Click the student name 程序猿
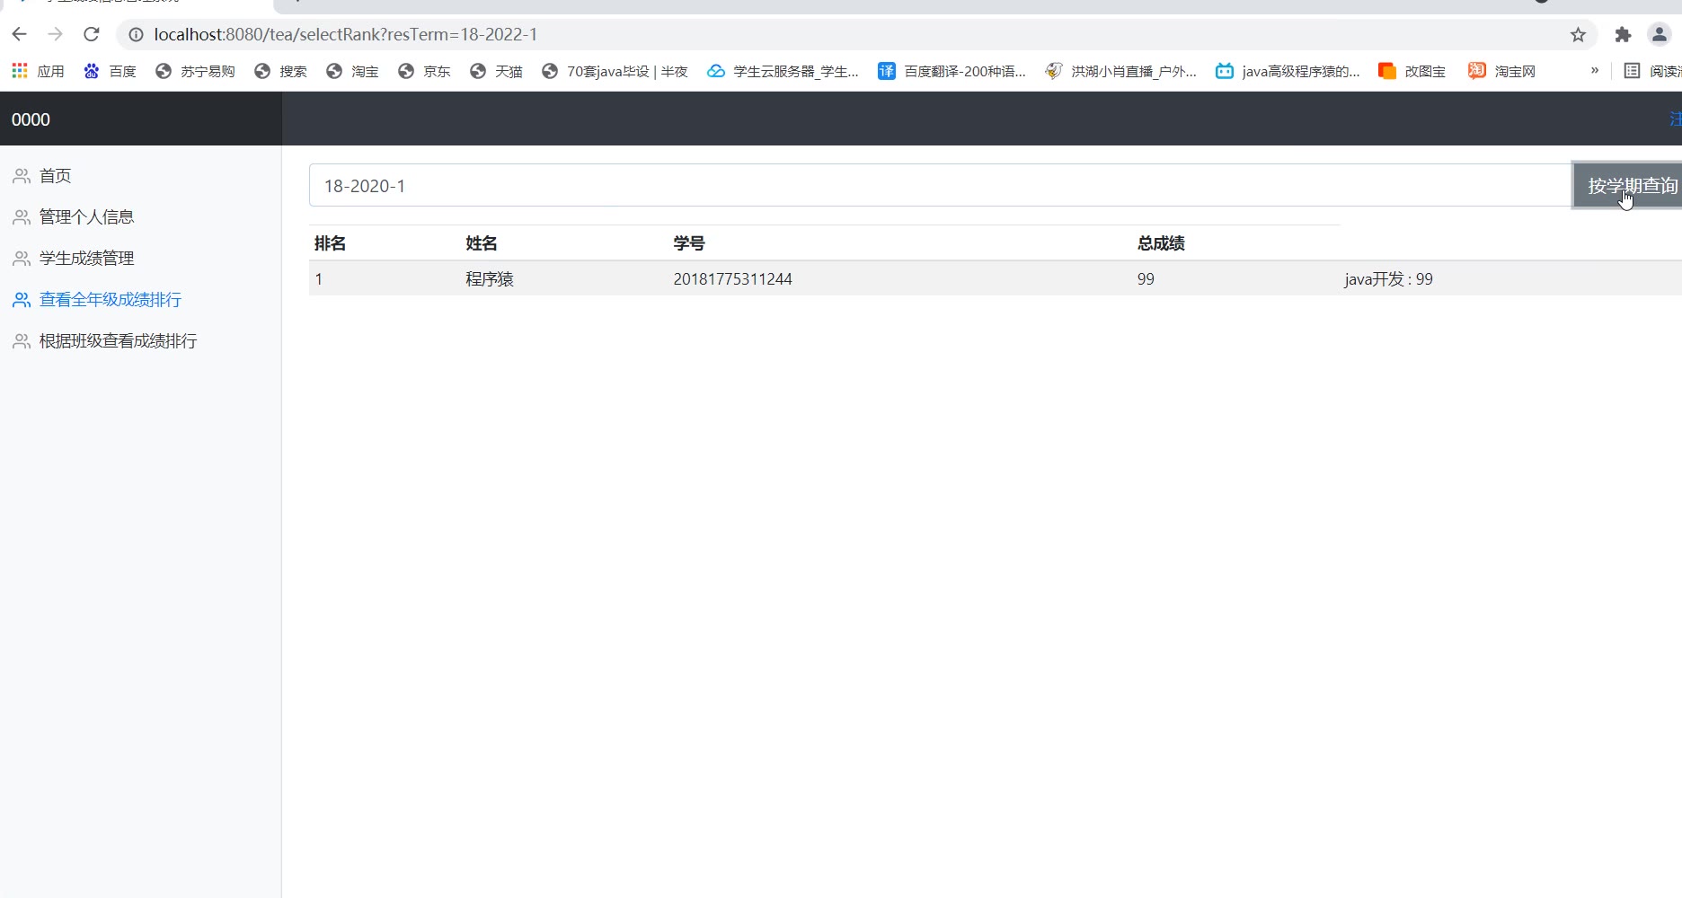 point(490,279)
